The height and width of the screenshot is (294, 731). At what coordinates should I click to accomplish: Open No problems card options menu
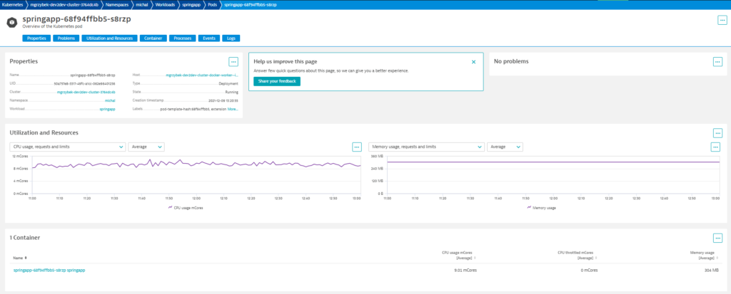click(x=718, y=62)
